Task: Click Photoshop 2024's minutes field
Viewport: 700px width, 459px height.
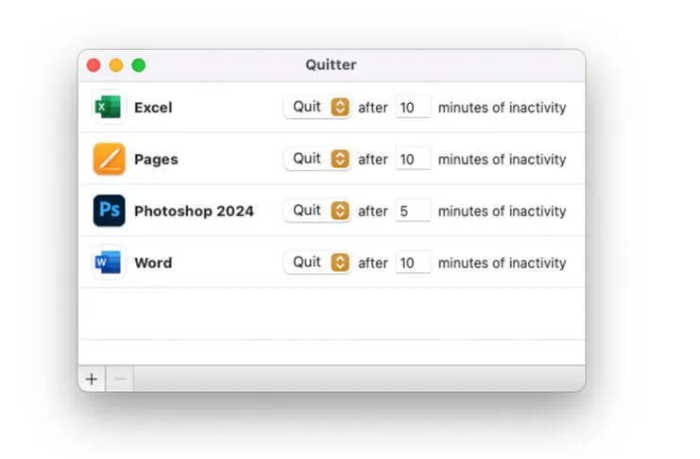Action: coord(413,211)
